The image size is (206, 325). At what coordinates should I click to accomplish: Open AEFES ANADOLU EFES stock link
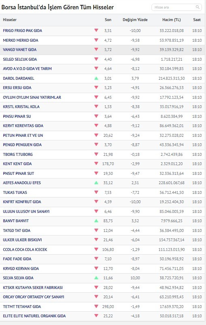[x=22, y=183]
